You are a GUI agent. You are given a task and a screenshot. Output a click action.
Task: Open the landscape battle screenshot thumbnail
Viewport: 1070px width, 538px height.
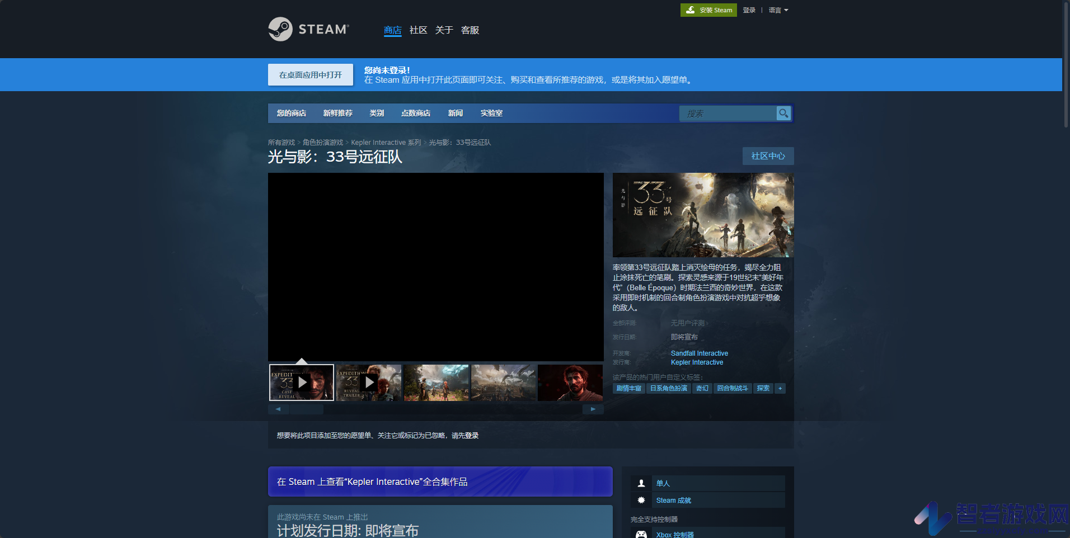[x=436, y=383]
